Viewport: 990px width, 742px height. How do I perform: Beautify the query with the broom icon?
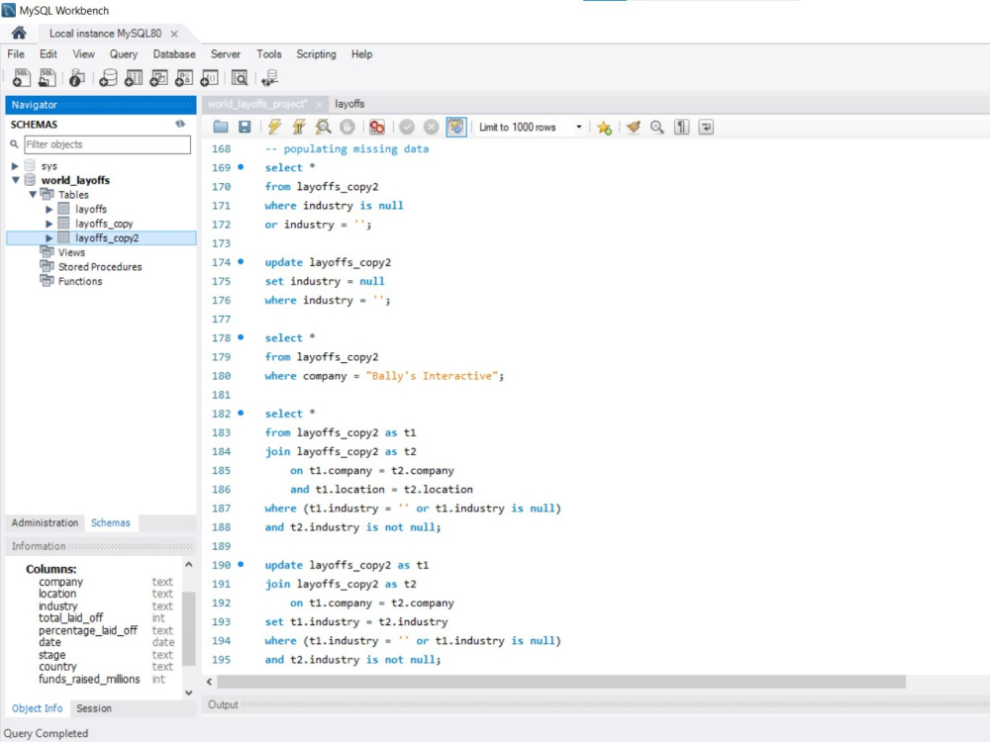coord(634,127)
